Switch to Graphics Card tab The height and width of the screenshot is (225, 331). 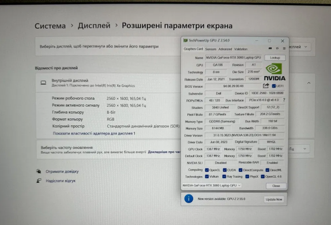[193, 49]
